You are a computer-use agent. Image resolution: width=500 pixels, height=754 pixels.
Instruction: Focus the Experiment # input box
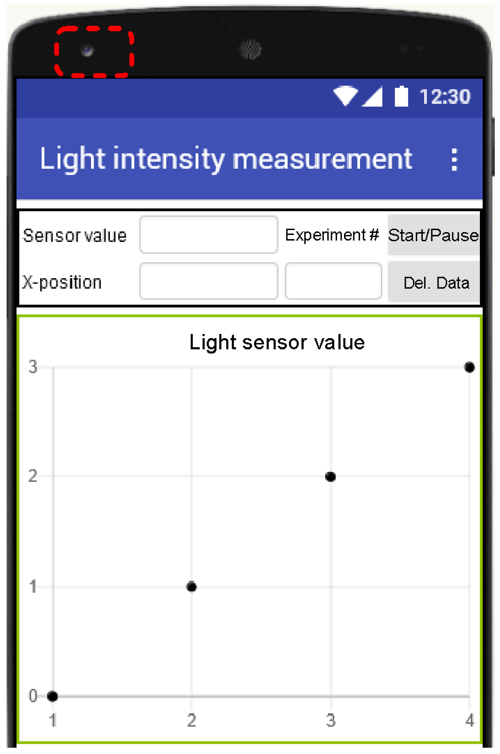pyautogui.click(x=333, y=281)
